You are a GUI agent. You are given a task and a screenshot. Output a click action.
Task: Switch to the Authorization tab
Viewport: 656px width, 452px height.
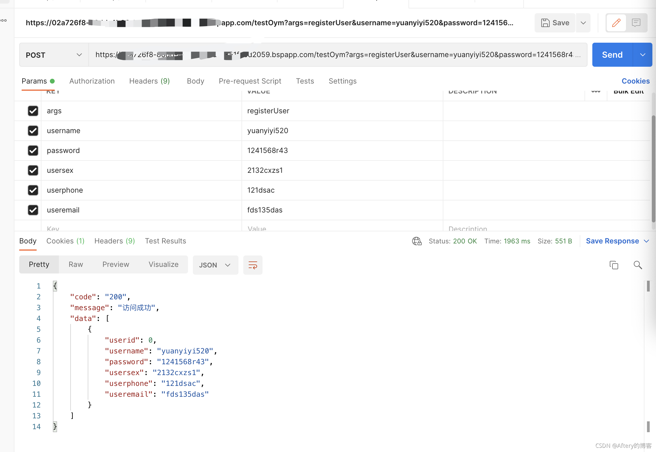coord(92,81)
